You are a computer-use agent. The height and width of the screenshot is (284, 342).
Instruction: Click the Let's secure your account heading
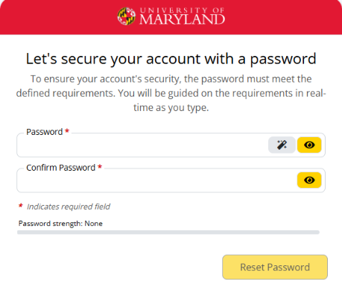171,59
